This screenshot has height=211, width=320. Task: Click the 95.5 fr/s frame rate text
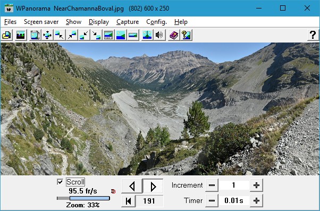pyautogui.click(x=83, y=191)
